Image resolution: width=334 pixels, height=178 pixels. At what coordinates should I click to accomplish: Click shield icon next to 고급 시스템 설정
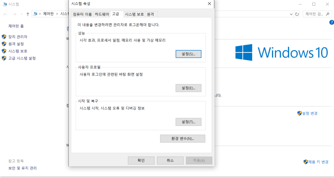coord(4,58)
